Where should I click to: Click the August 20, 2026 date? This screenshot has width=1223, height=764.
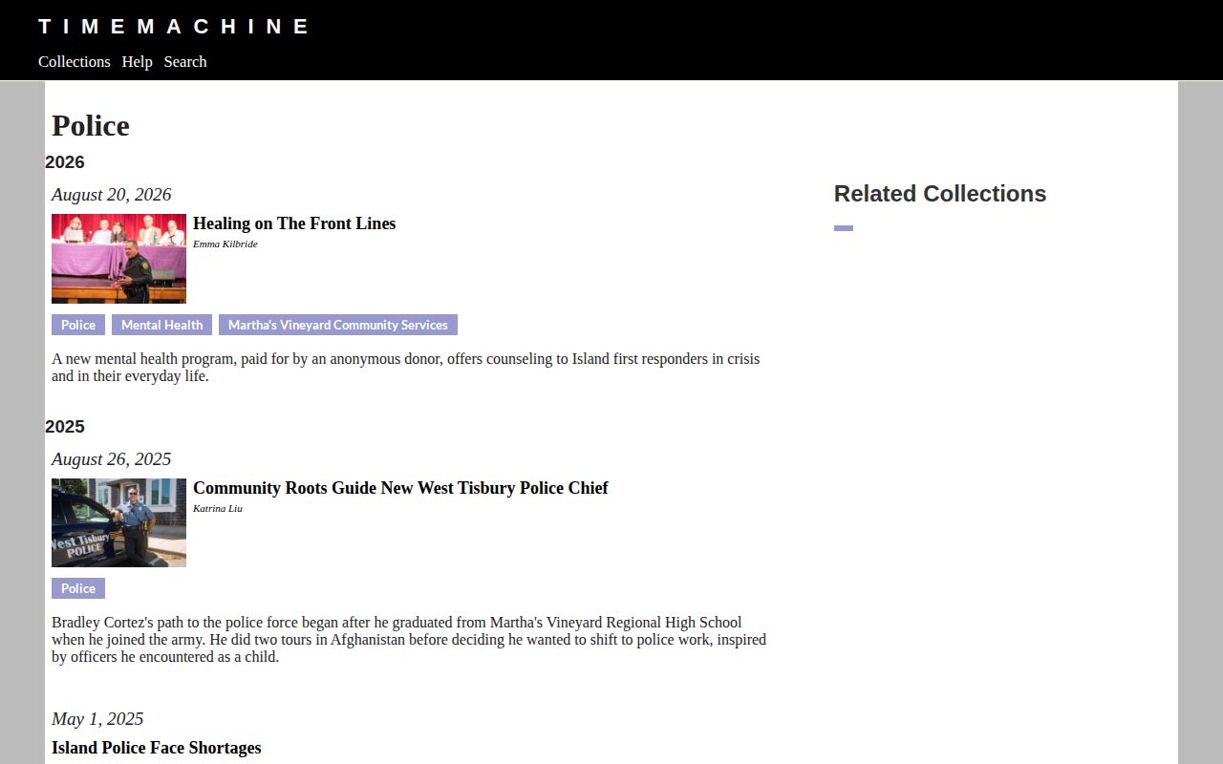click(112, 195)
